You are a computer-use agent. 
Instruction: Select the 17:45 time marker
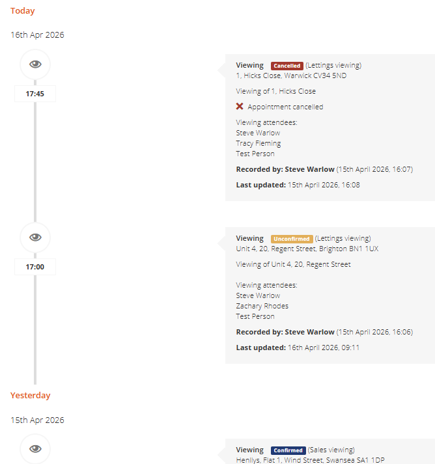(35, 94)
